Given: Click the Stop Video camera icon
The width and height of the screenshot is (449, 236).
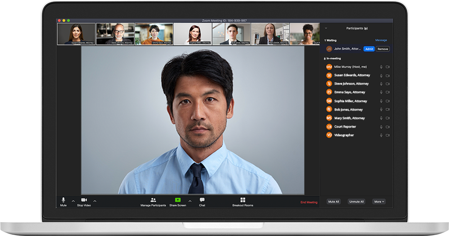Looking at the screenshot, I should 84,200.
